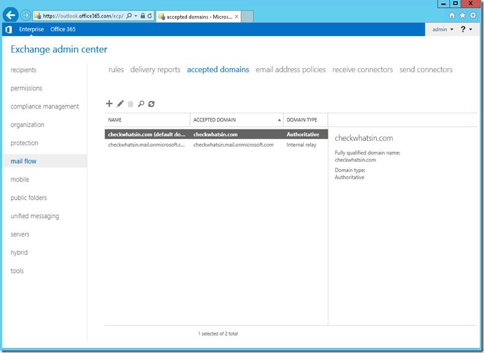Select the accepted domains tab
Image resolution: width=484 pixels, height=353 pixels.
[x=218, y=70]
